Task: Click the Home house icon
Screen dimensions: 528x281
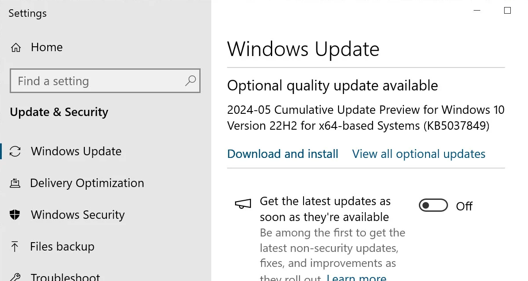Action: (16, 48)
